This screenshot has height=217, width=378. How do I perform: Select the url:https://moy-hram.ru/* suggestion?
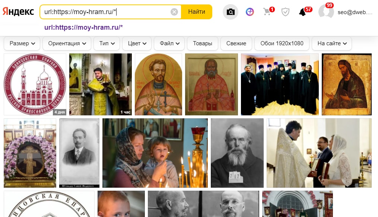pos(83,27)
